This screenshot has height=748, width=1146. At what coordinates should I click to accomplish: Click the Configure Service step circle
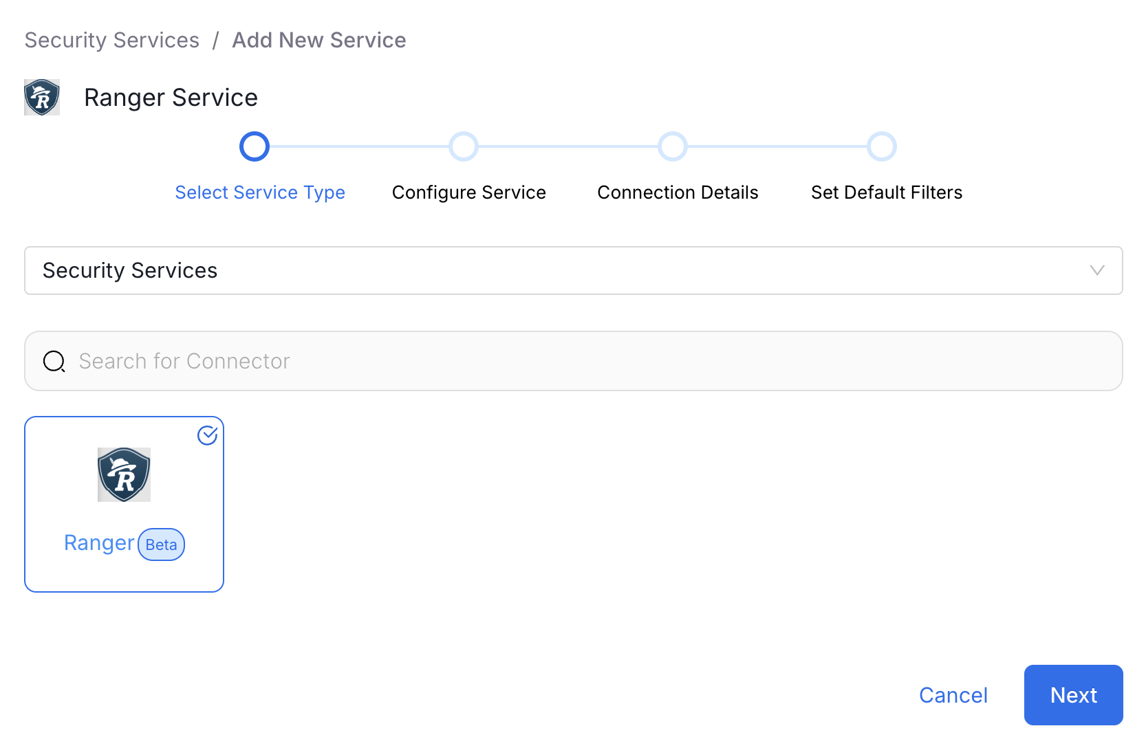point(464,146)
